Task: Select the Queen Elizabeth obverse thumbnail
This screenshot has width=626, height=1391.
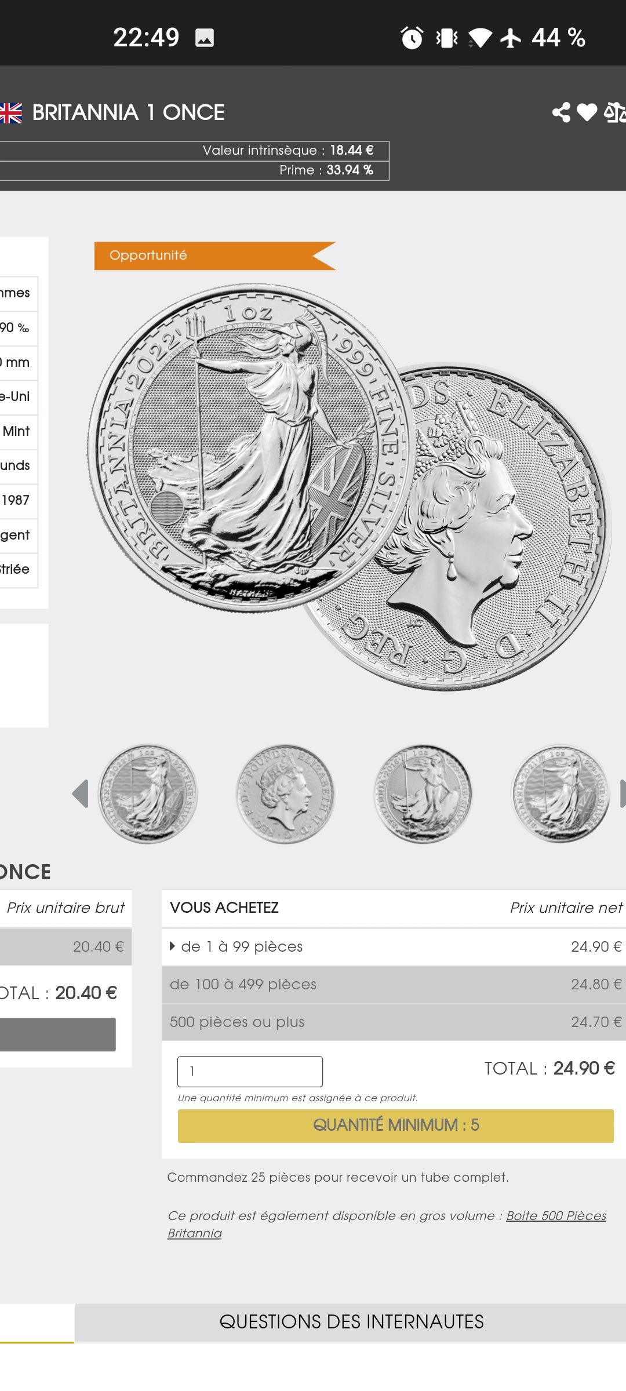Action: pos(285,794)
